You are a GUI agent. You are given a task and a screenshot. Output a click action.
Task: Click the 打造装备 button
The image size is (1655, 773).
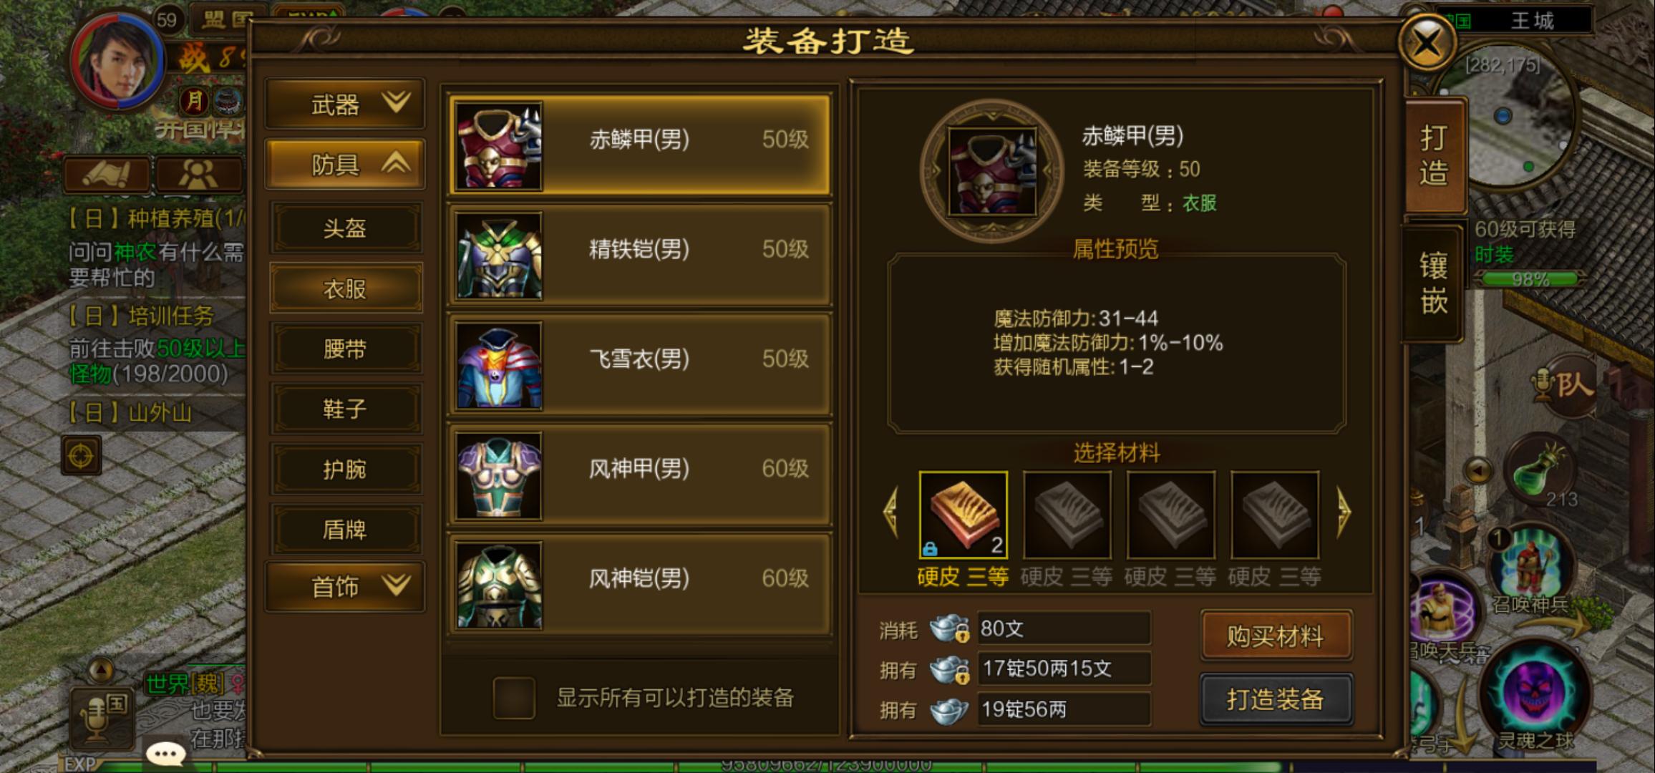(1276, 699)
